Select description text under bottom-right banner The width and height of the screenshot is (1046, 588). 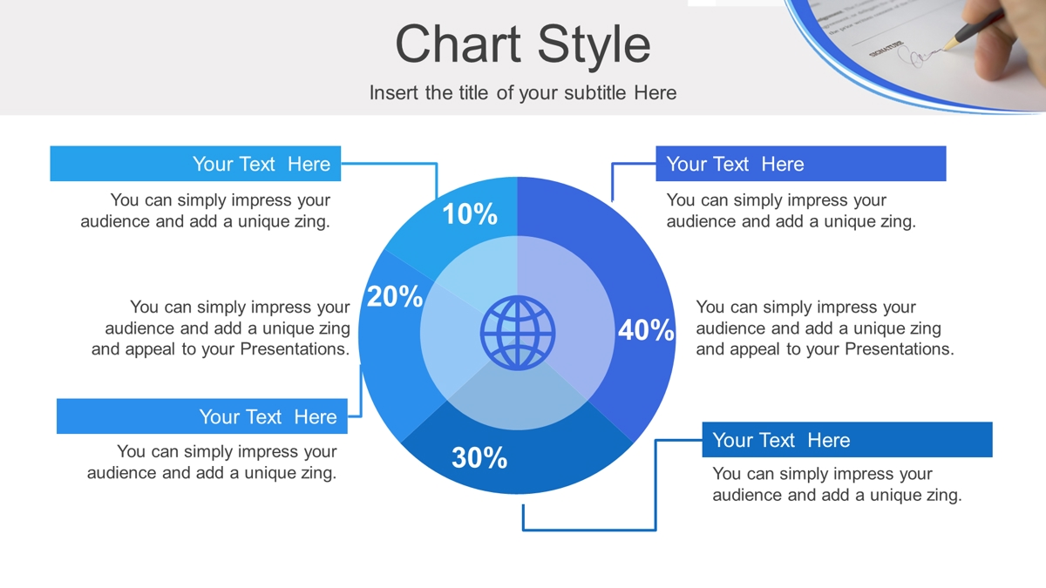pyautogui.click(x=838, y=484)
